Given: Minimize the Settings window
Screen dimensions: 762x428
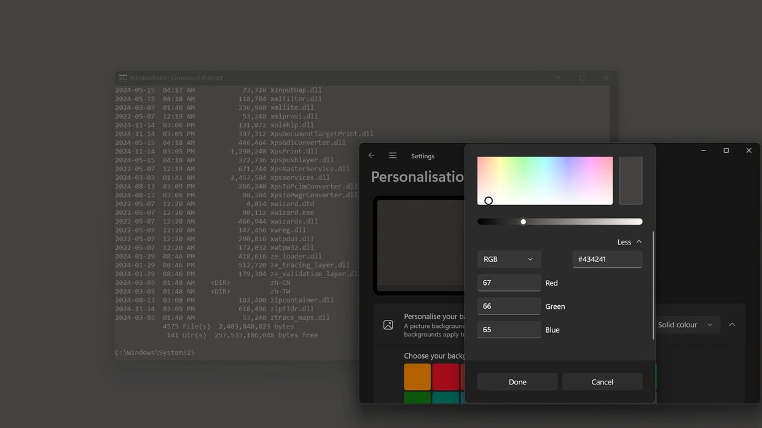Looking at the screenshot, I should pos(703,150).
